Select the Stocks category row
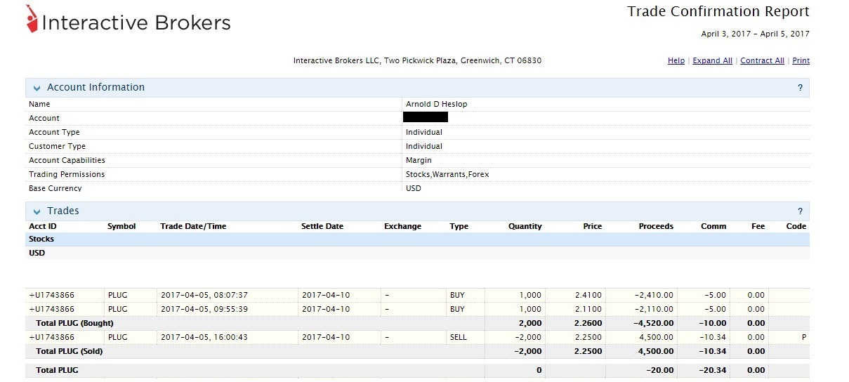 click(x=41, y=239)
